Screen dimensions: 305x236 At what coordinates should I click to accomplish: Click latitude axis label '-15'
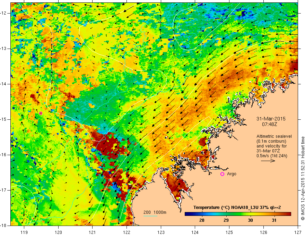click(x=3, y=119)
